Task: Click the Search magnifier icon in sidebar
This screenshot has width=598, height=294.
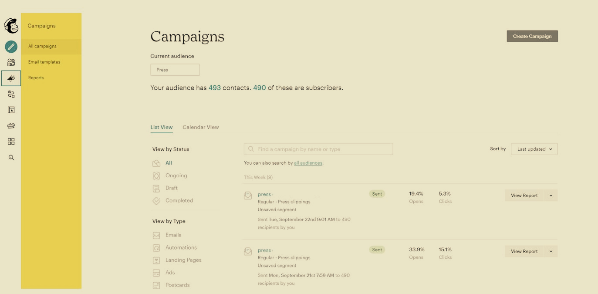Action: click(x=11, y=158)
